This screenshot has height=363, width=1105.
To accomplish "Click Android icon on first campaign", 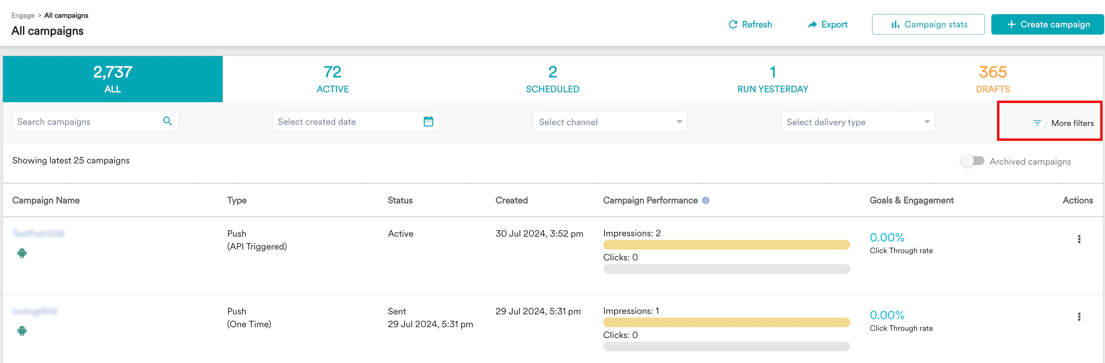I will (22, 253).
